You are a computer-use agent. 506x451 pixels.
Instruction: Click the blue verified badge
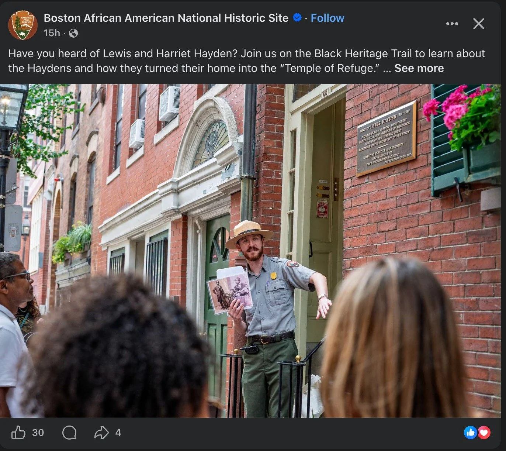(x=297, y=18)
